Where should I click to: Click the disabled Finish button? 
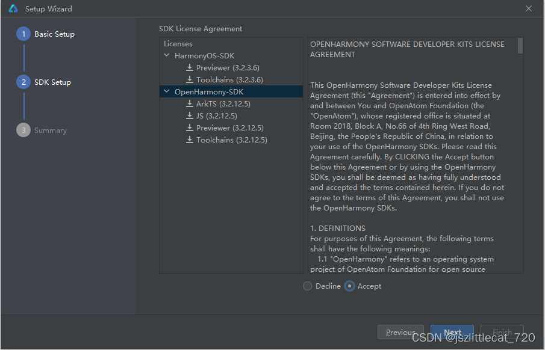pyautogui.click(x=502, y=333)
